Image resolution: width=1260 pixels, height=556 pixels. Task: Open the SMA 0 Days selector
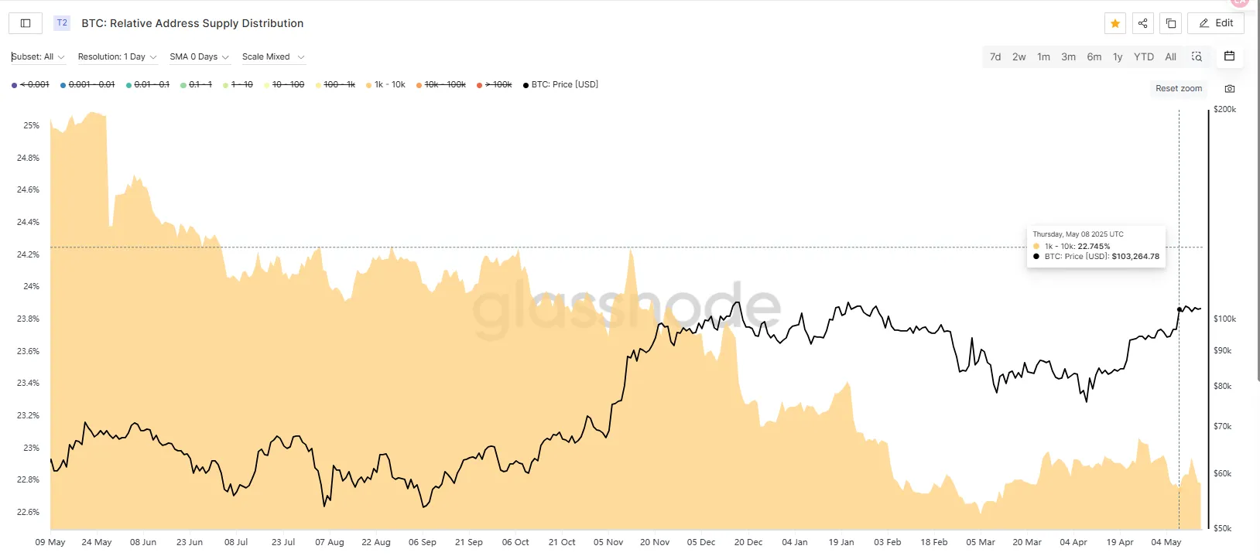pyautogui.click(x=199, y=57)
